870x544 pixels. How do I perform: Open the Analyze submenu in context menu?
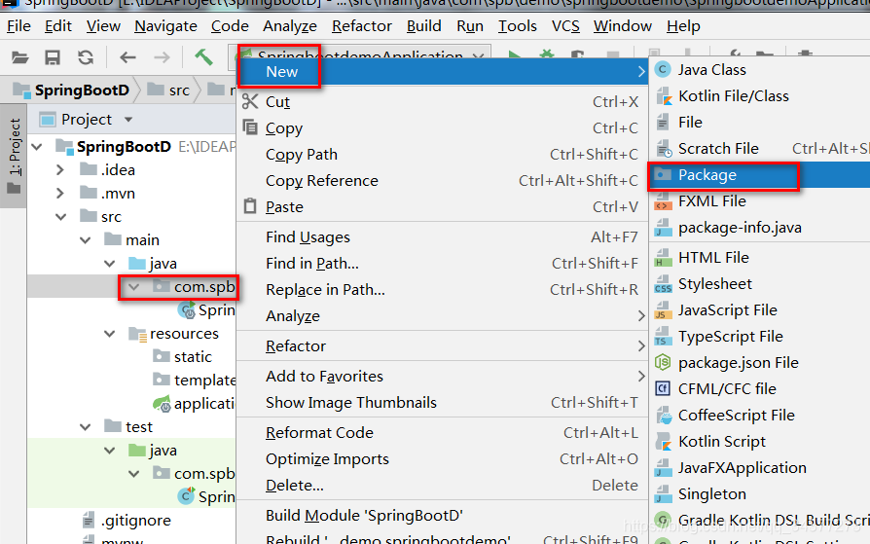[443, 316]
